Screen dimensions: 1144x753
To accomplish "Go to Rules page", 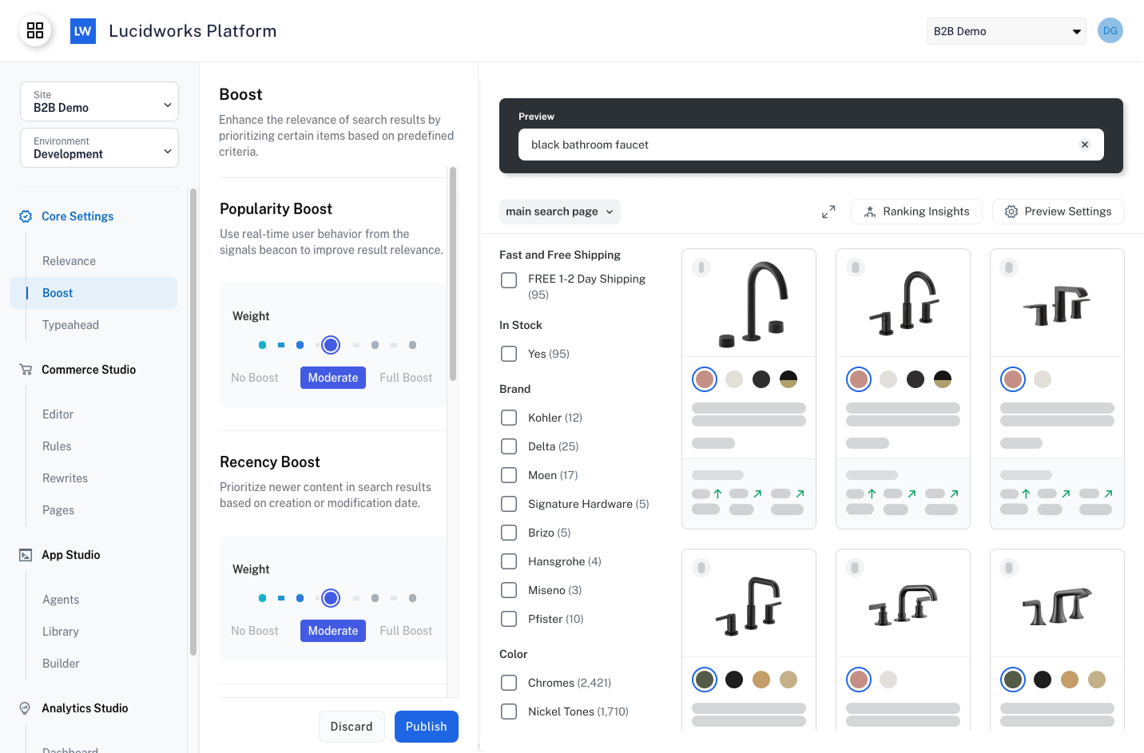I will [57, 446].
